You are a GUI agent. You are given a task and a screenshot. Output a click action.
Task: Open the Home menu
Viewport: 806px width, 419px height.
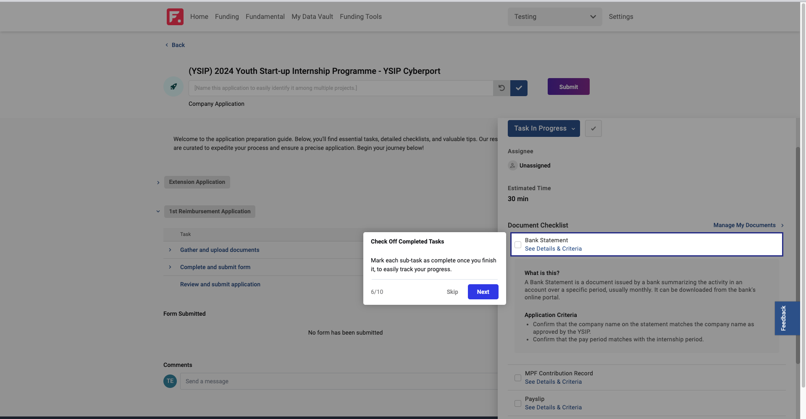pyautogui.click(x=199, y=17)
